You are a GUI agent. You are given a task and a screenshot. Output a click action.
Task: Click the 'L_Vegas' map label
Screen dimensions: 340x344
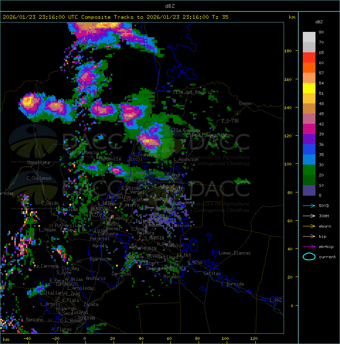click(x=47, y=230)
